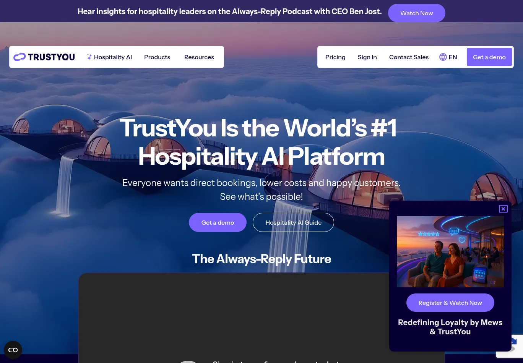
Task: Click the hero Get a demo button
Action: (x=218, y=222)
